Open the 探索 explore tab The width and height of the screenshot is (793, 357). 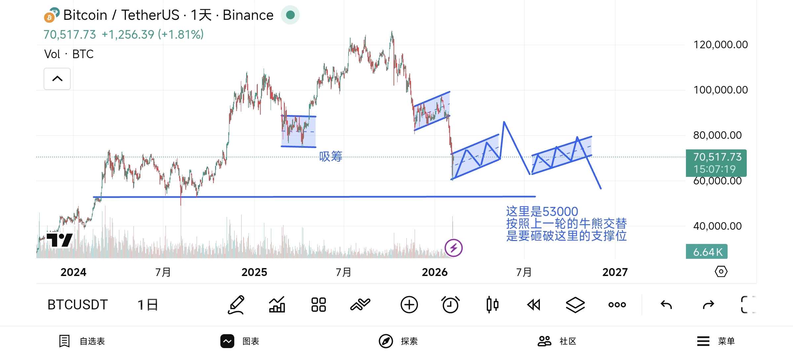[398, 341]
